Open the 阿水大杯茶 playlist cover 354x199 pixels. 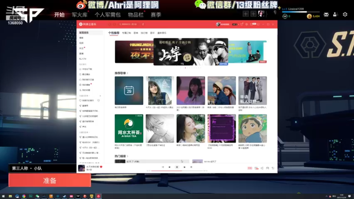(x=129, y=128)
